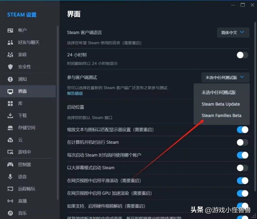Open 通知 notification settings icon
This screenshot has width=257, height=219.
10,79
